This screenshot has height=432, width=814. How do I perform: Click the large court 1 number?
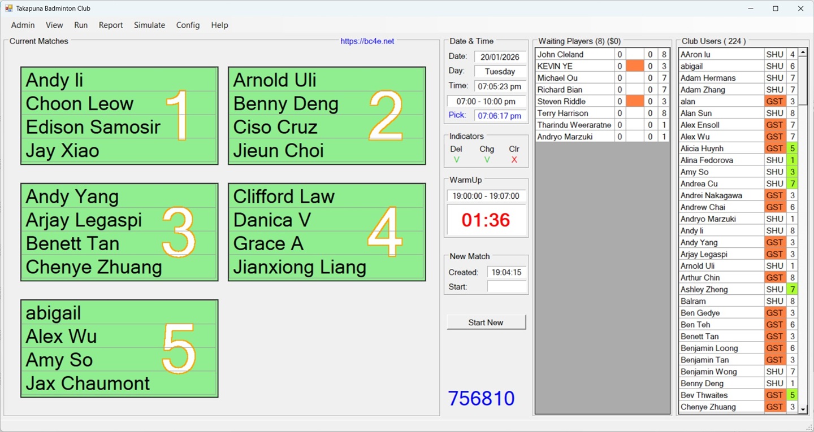coord(180,115)
